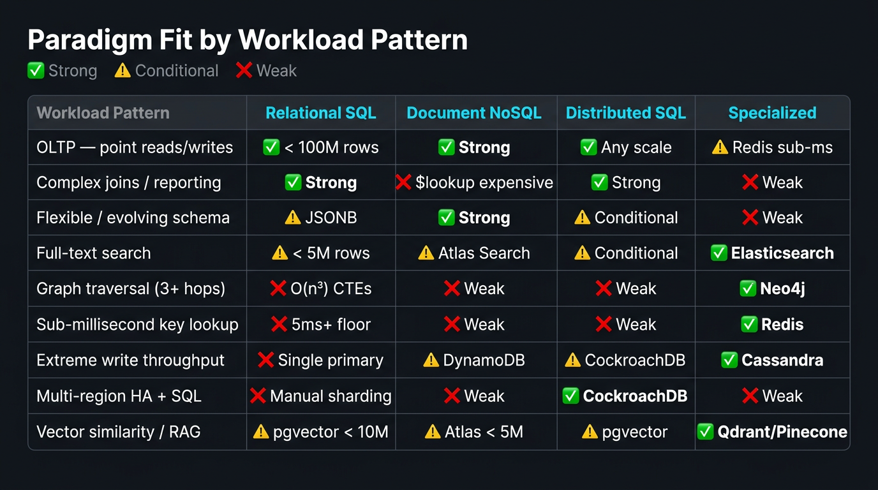The image size is (878, 490).
Task: Click the green check icon beside legend 'Strong'
Action: 36,71
